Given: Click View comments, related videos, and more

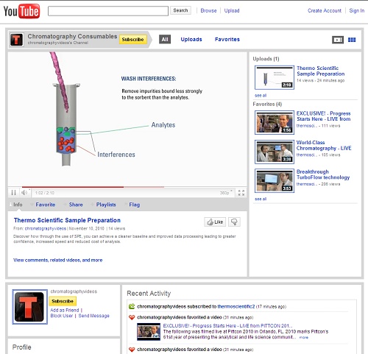Looking at the screenshot, I should (58, 260).
